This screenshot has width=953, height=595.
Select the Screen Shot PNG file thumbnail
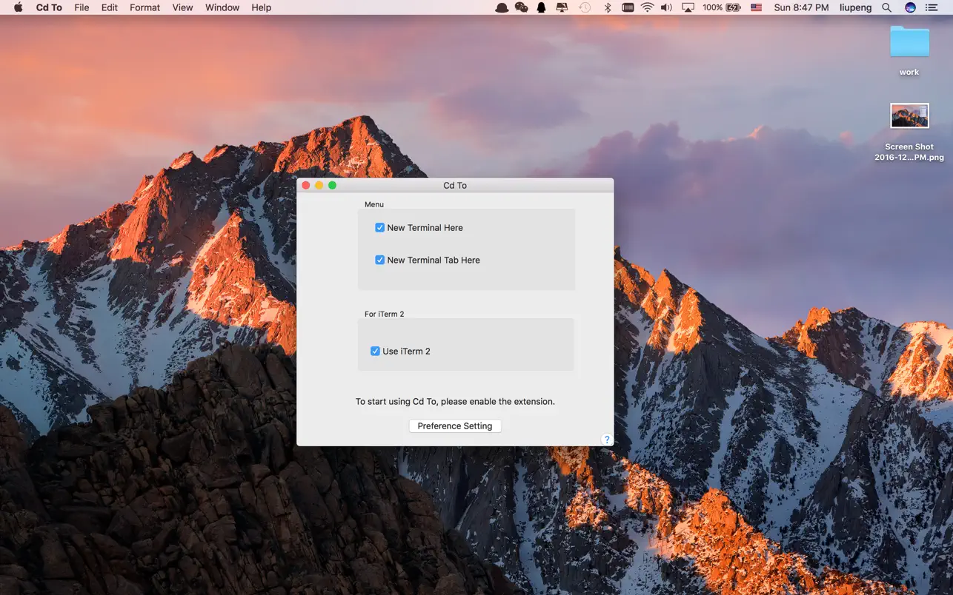(x=909, y=116)
